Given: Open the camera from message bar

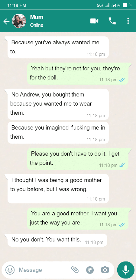Looking at the screenshot, I should pos(105,270).
